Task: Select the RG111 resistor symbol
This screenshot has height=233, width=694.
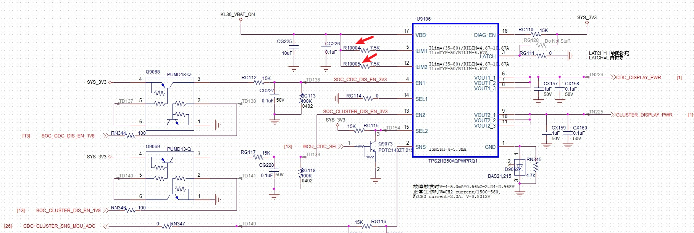Action: 541,56
